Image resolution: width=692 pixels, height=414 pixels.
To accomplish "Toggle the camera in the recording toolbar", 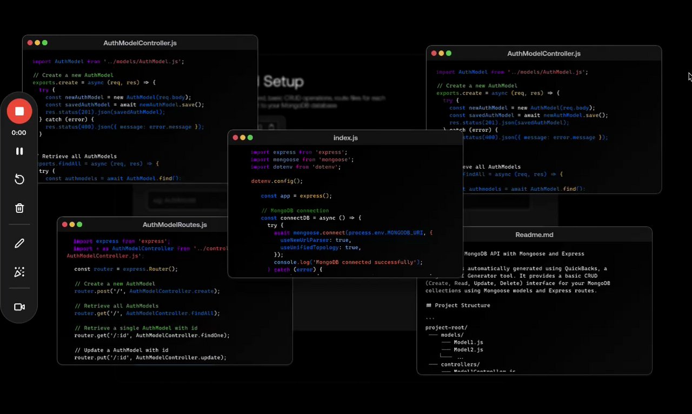I will (19, 307).
